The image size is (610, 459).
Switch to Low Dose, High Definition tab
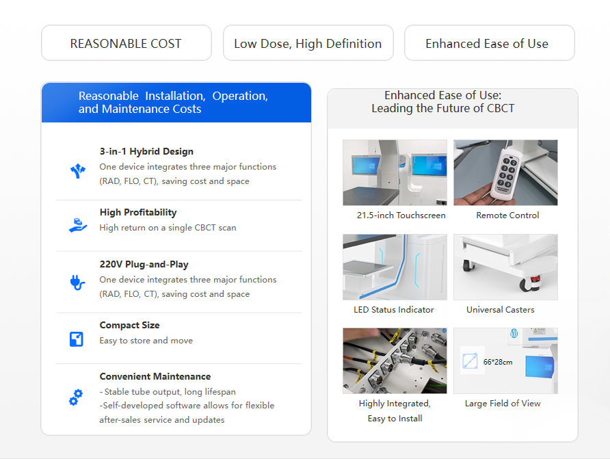(x=308, y=43)
